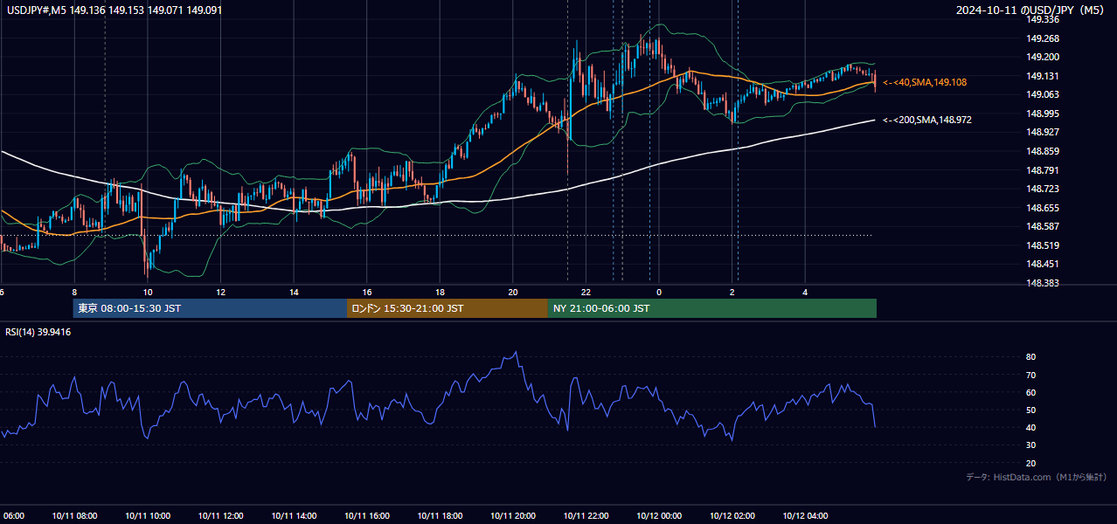Click the 10/11 12:00 bottom date label
Viewport: 1117px width, 524px height.
pyautogui.click(x=221, y=516)
